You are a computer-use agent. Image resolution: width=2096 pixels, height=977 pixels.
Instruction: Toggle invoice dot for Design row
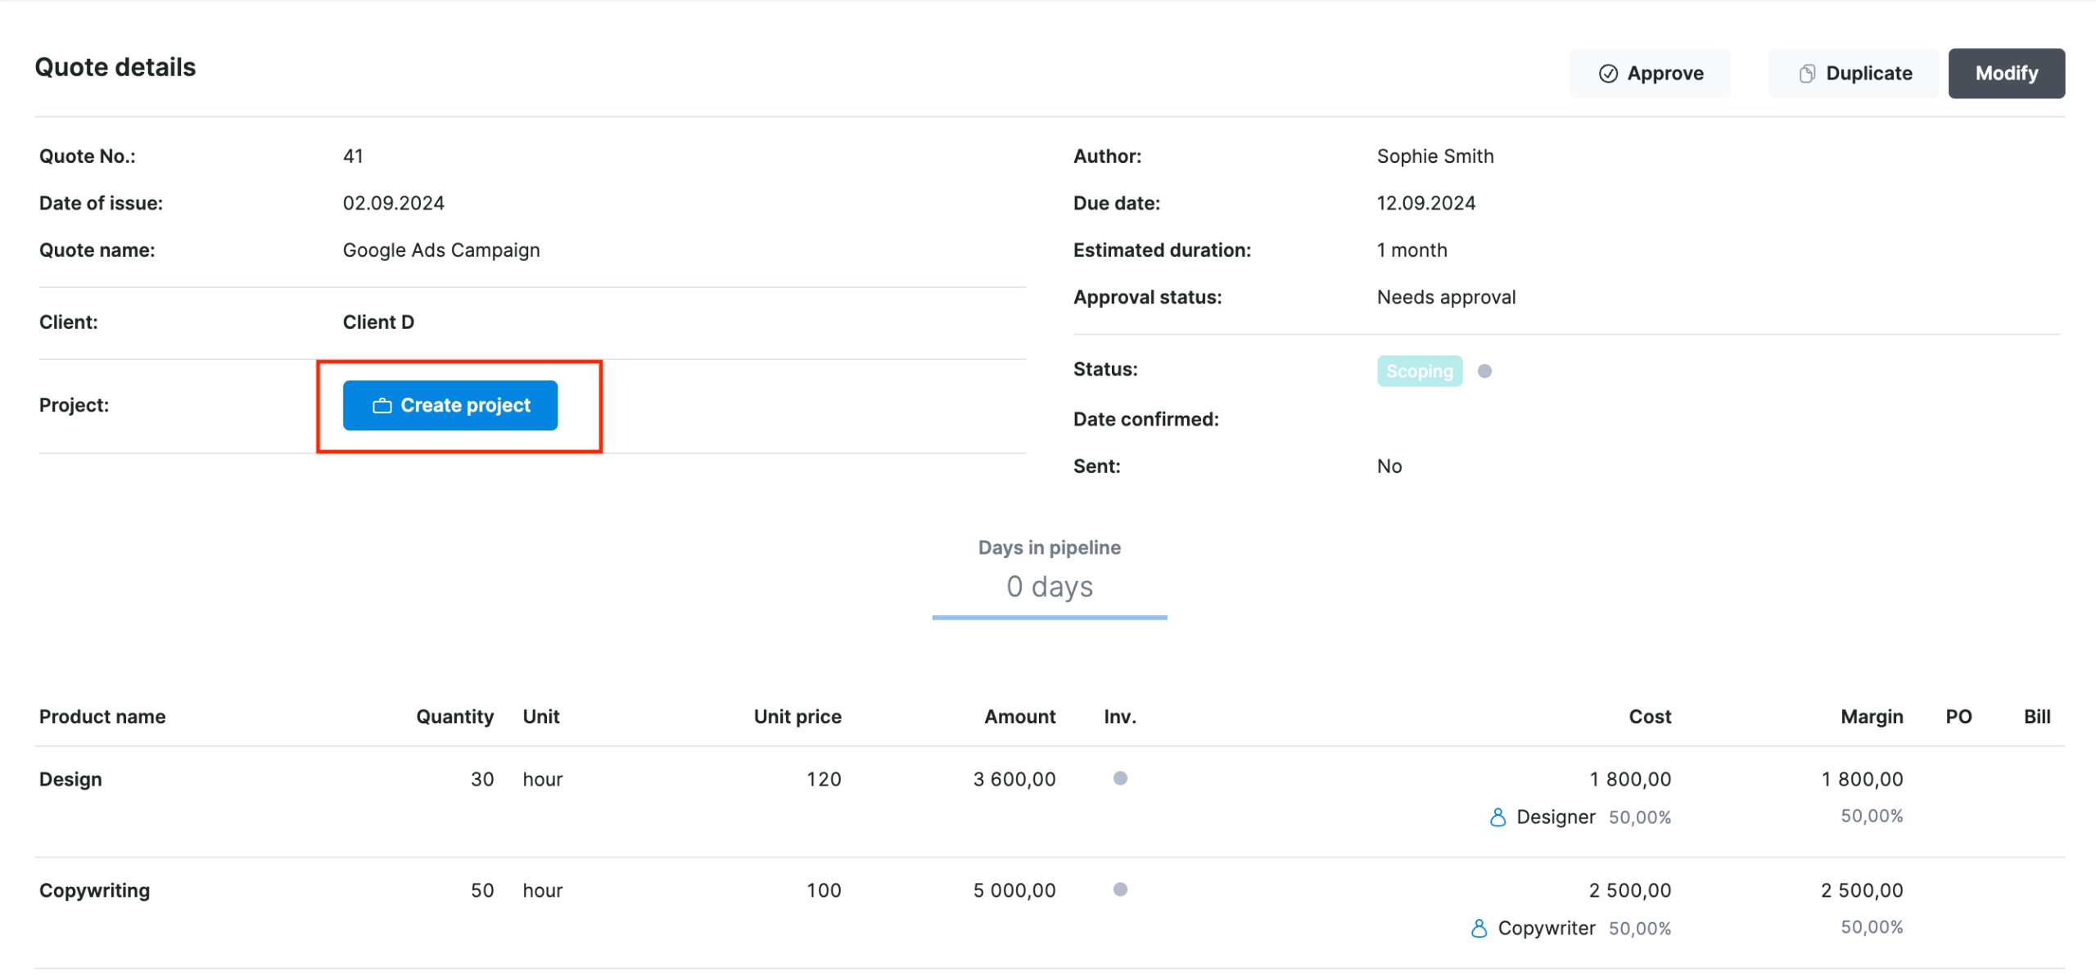[1120, 778]
